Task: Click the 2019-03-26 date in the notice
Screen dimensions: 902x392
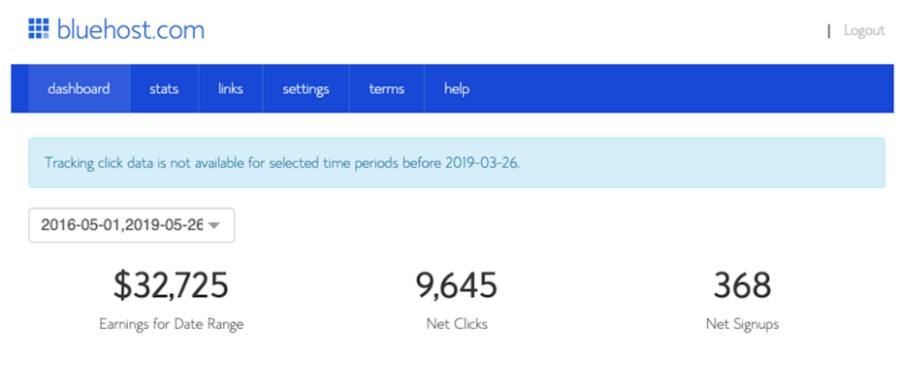Action: (482, 163)
